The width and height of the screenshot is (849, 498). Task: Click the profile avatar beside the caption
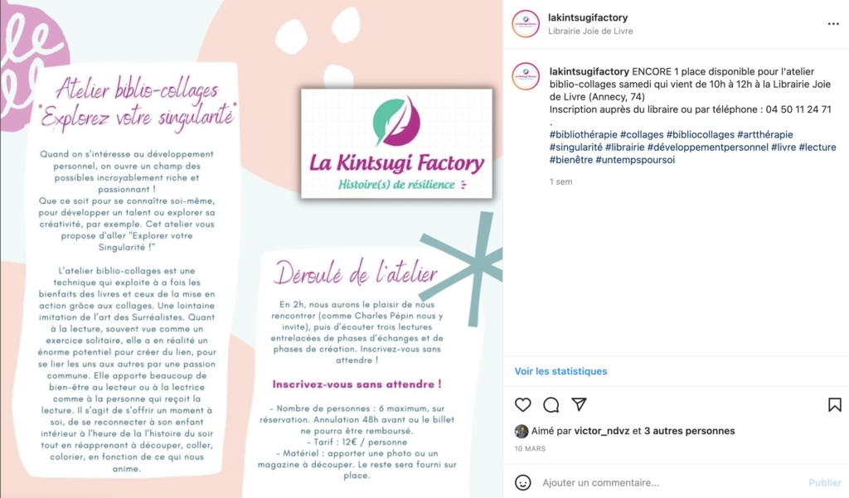tap(526, 76)
